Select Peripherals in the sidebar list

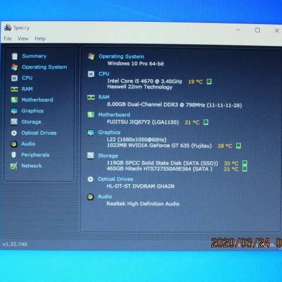(35, 155)
